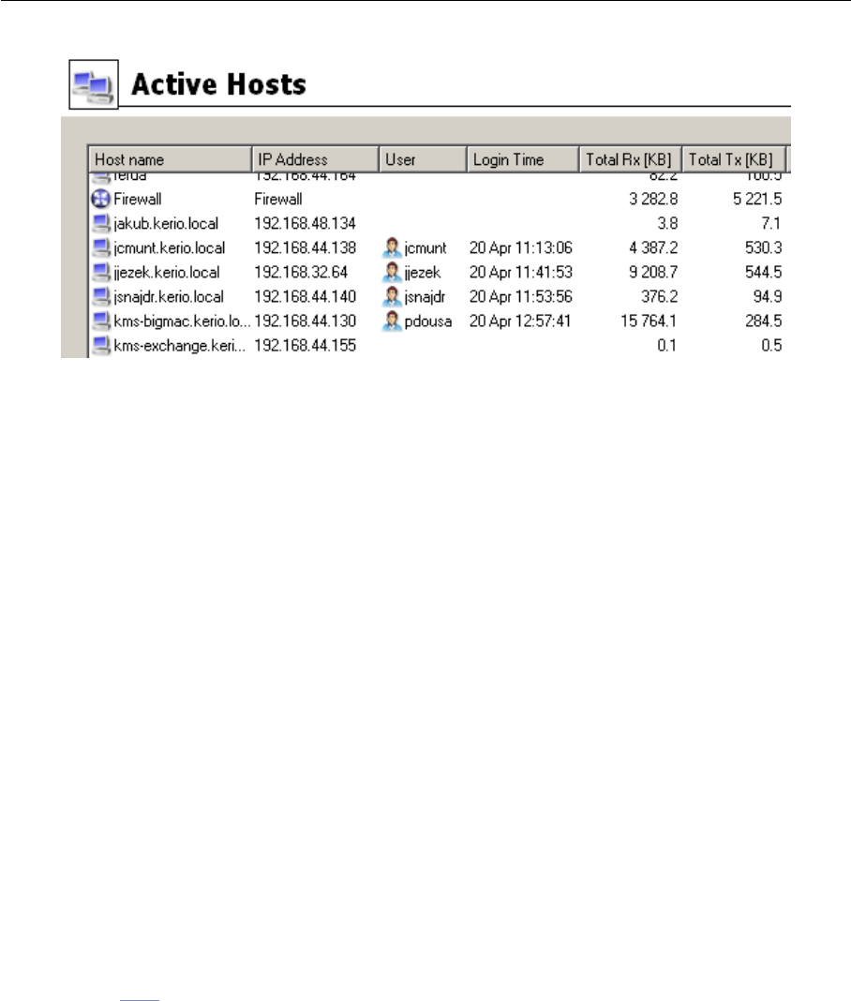Click Total Tx value 544.5
Screen dimensions: 851x1001
764,273
